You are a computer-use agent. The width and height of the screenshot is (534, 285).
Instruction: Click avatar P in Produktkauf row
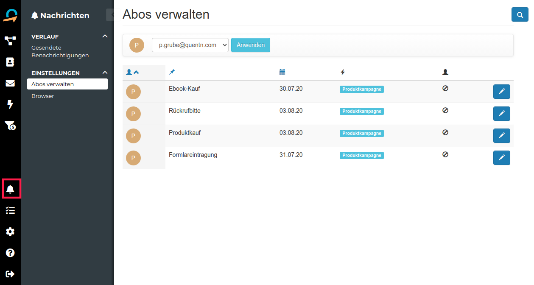coord(133,136)
